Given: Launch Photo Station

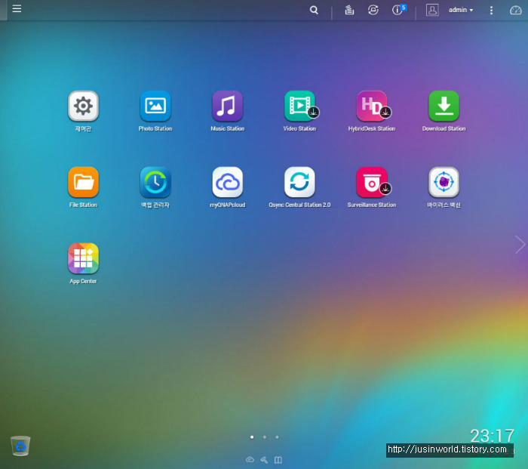Looking at the screenshot, I should coord(155,106).
